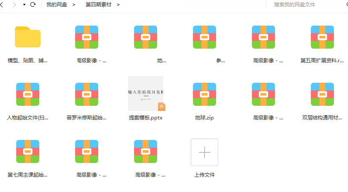Go back using the left arrow
Image resolution: width=348 pixels, height=192 pixels.
click(x=3, y=5)
